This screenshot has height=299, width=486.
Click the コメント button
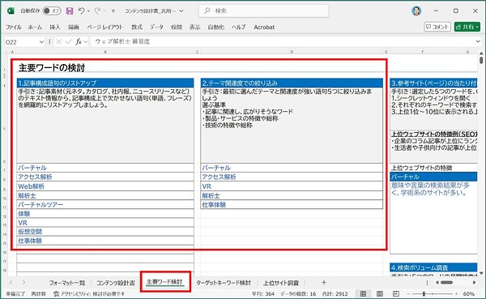click(437, 27)
